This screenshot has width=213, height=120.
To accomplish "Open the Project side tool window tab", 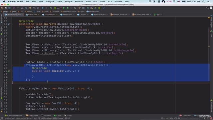I will click(1, 30).
